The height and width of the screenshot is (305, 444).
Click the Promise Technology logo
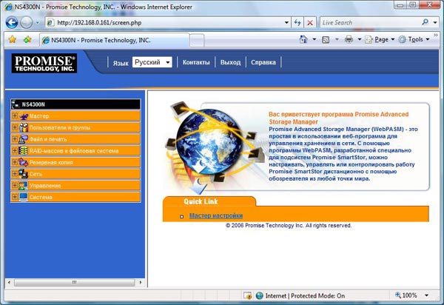coord(44,63)
